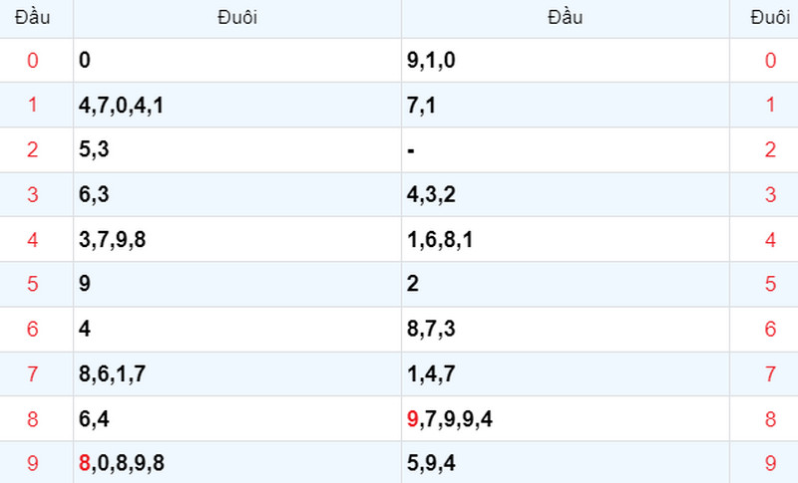Select the cell showing 1,6,8,1
Viewport: 798px width, 483px height.
[x=566, y=239]
